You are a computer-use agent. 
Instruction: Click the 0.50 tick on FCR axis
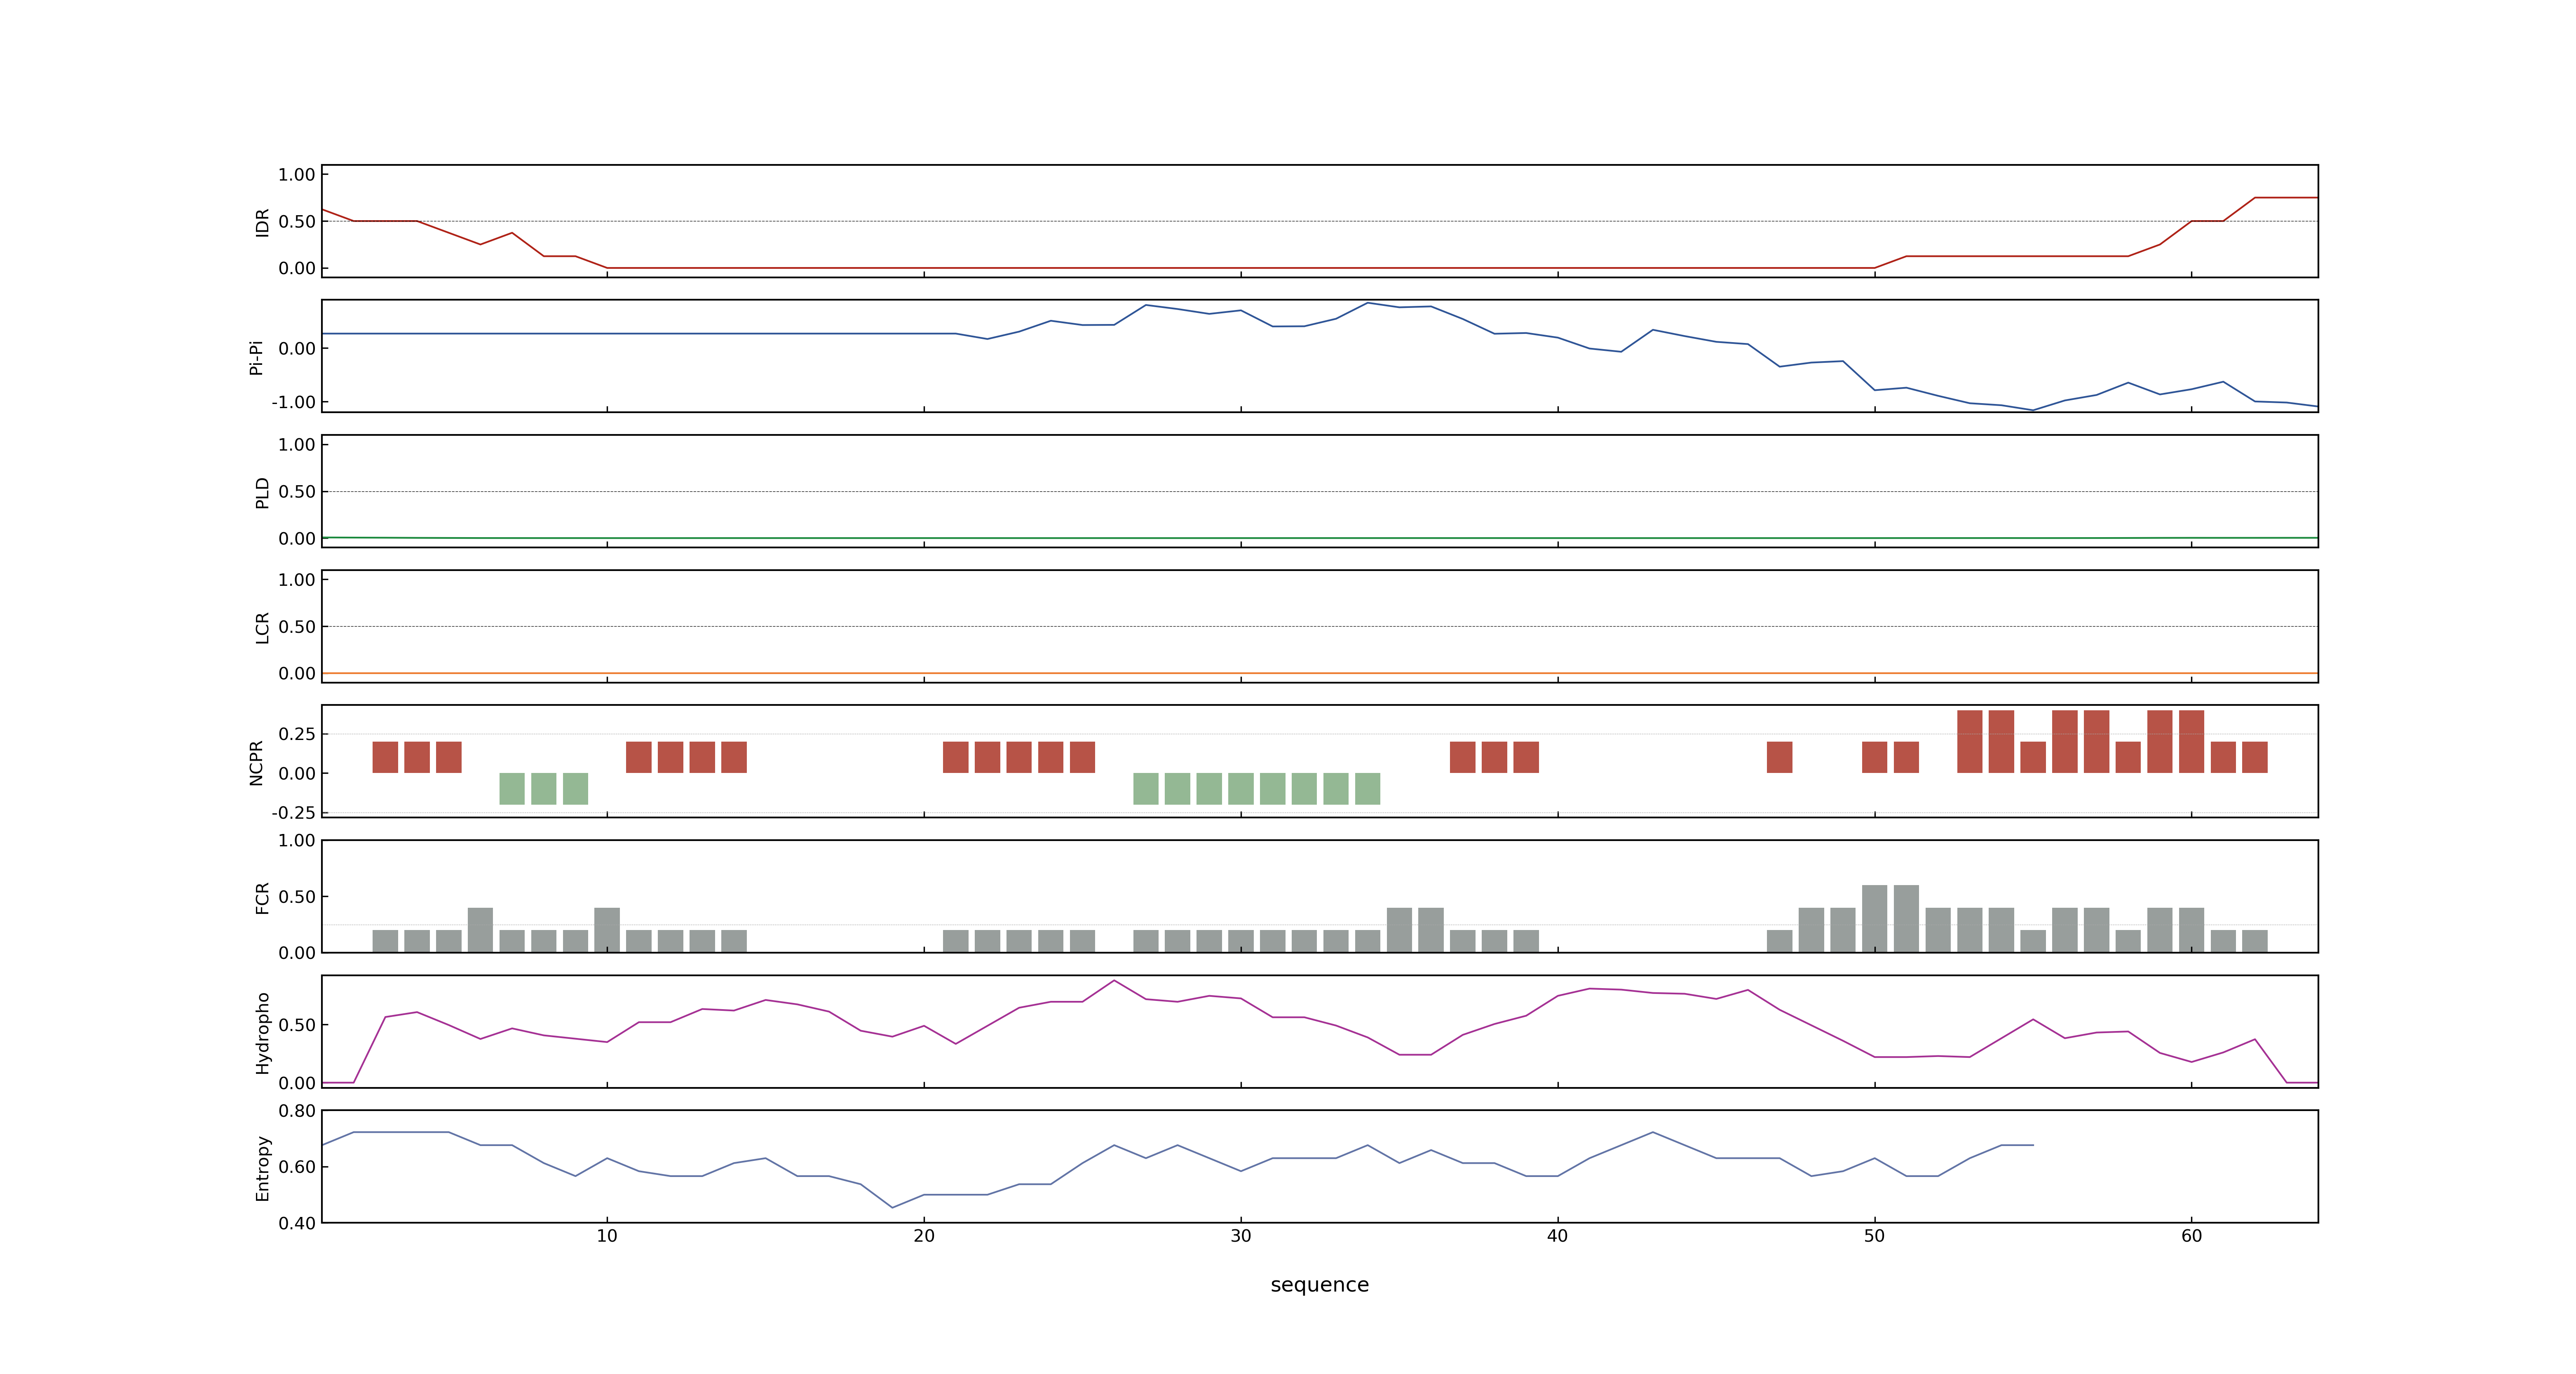tap(297, 897)
